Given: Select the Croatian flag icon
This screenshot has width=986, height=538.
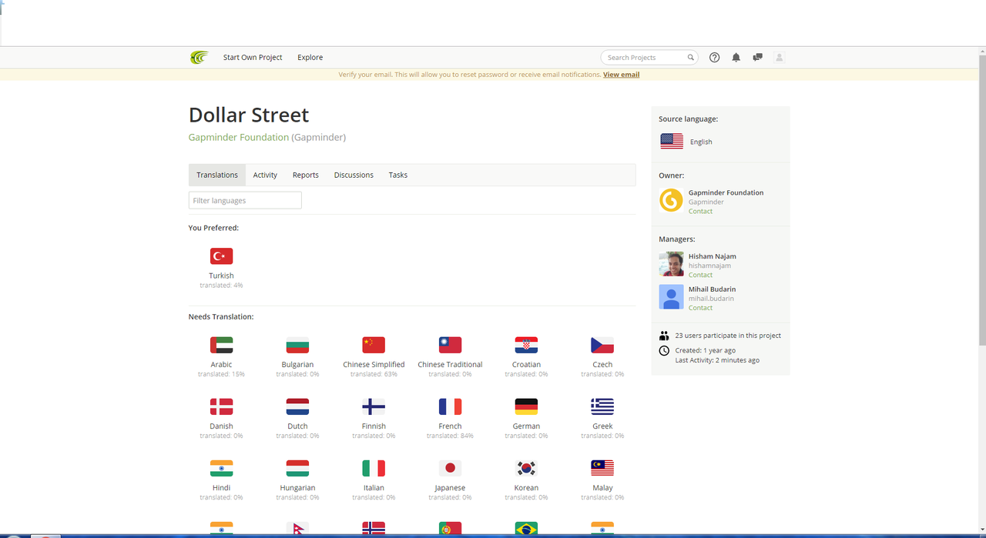Looking at the screenshot, I should click(x=526, y=345).
